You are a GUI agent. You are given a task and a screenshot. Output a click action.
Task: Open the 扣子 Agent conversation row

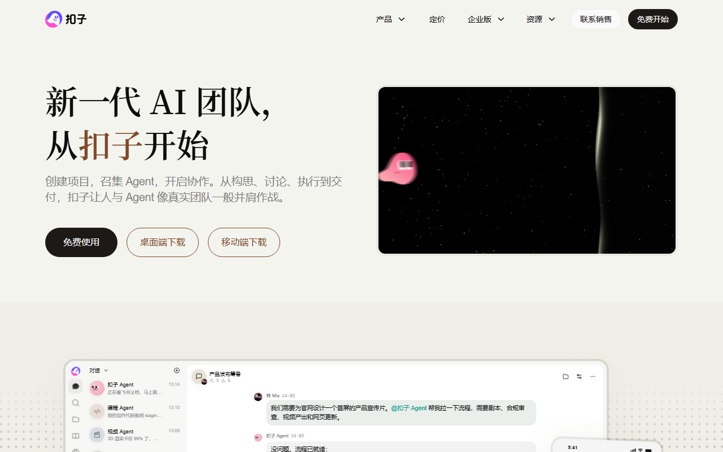tap(134, 388)
